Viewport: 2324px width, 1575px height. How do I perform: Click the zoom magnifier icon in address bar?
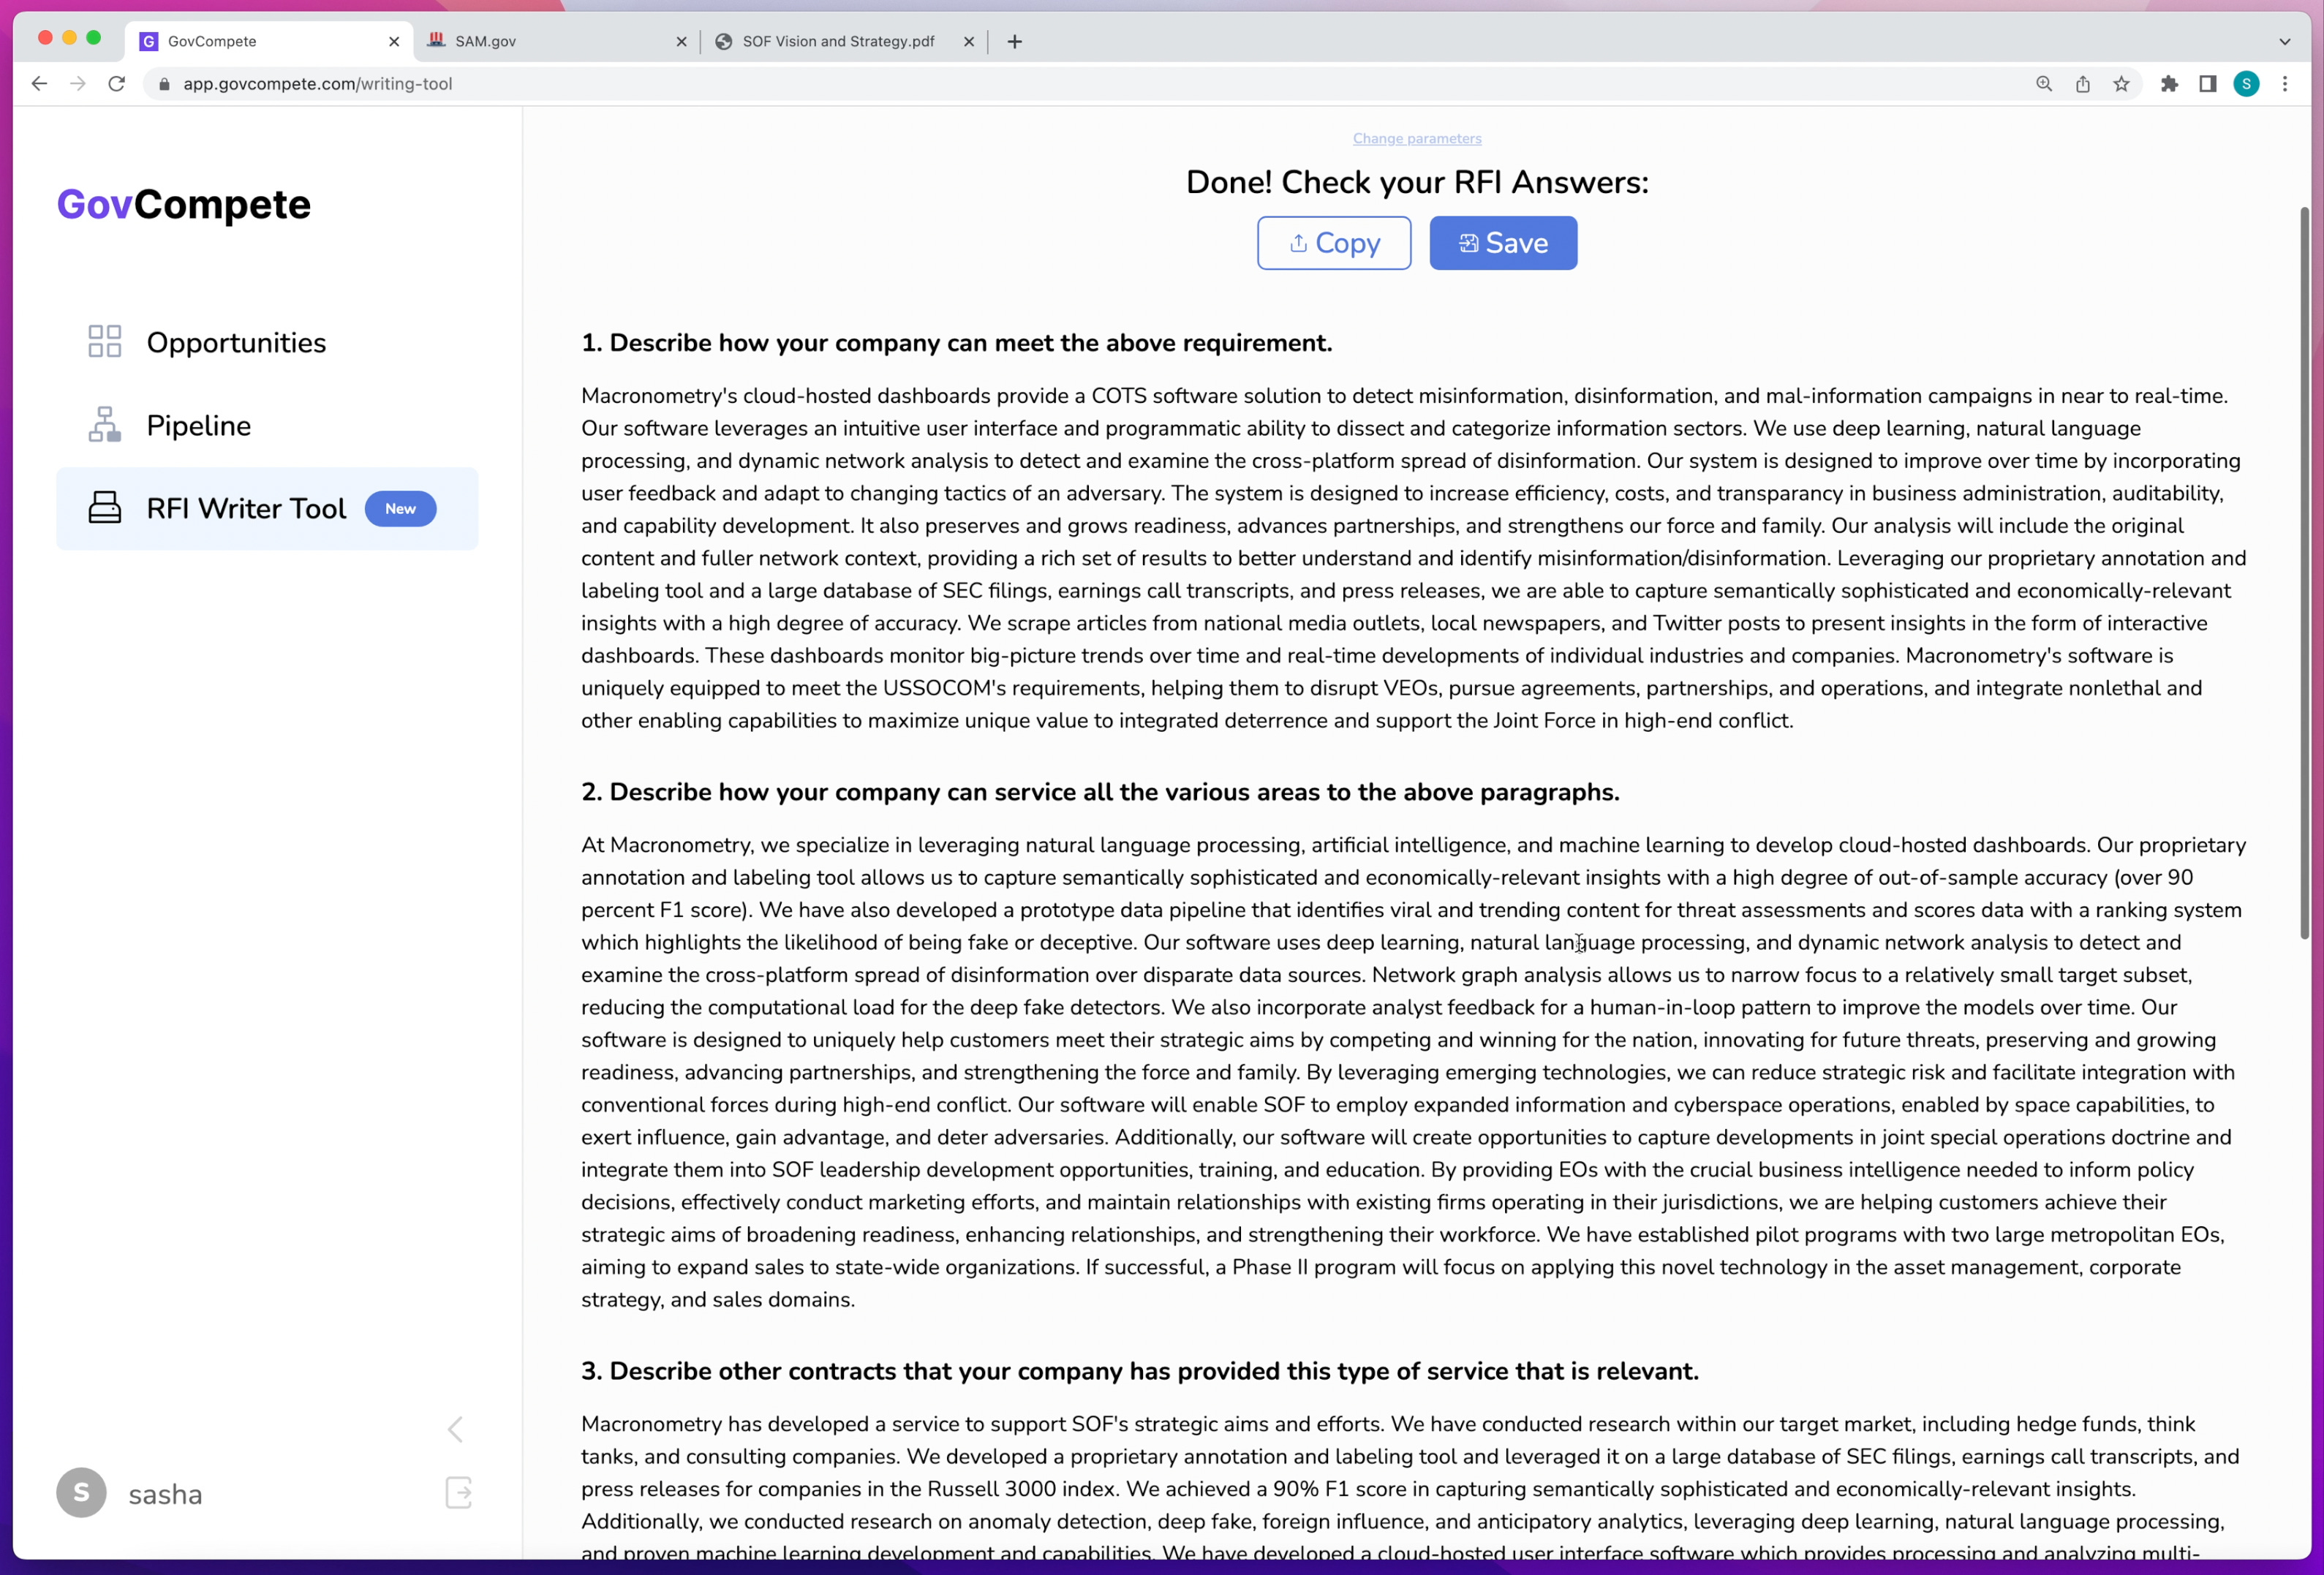point(2044,84)
